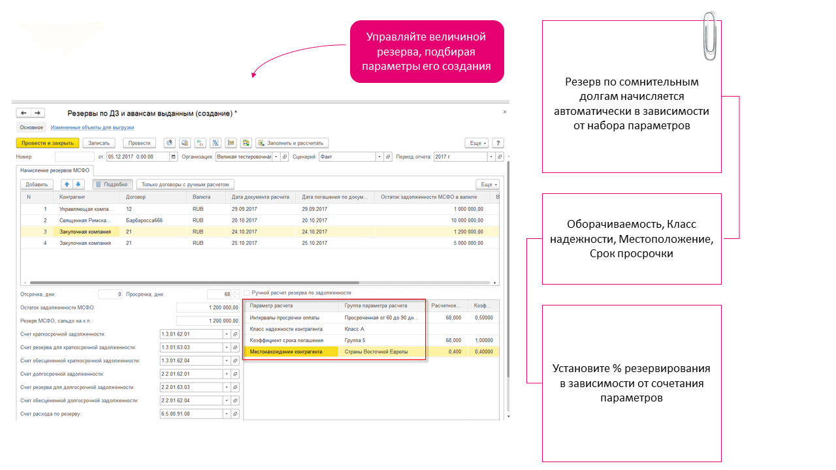Toggle Только договоры с ручным расчетом filter

pyautogui.click(x=185, y=185)
